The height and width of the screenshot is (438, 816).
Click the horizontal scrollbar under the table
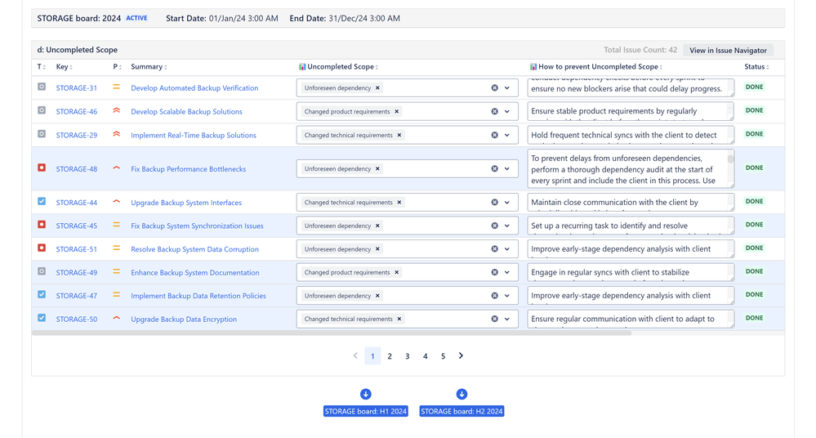(x=332, y=333)
